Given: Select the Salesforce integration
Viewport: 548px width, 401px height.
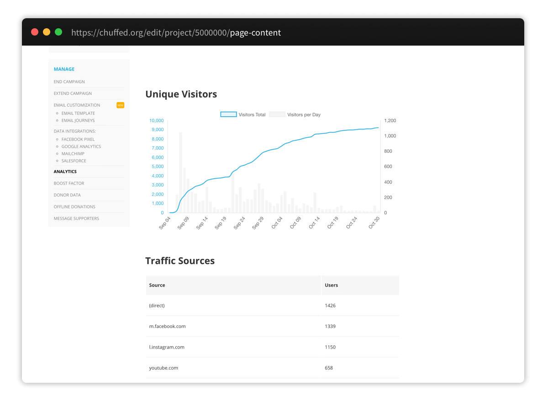Looking at the screenshot, I should click(74, 161).
